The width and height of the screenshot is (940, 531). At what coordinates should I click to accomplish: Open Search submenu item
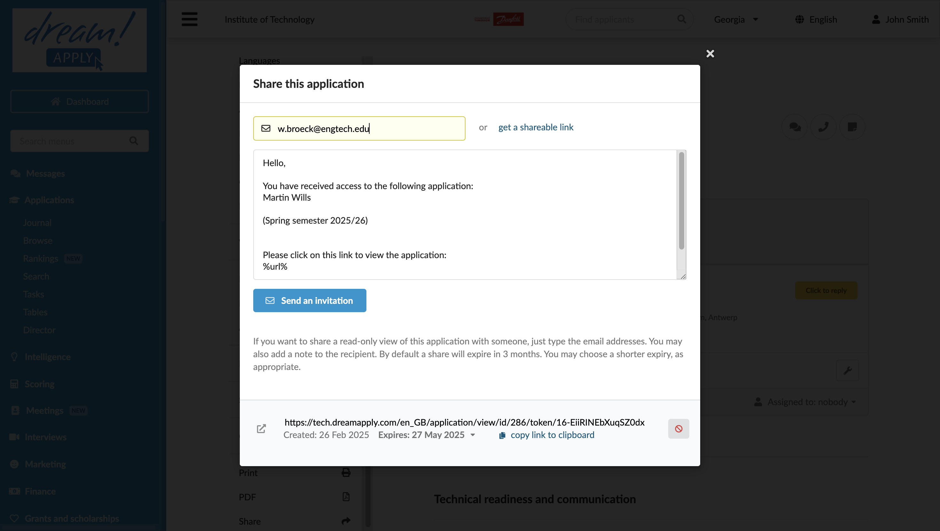[x=36, y=276]
